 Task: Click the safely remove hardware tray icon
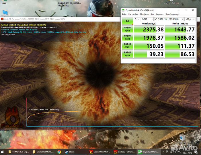(x=167, y=152)
